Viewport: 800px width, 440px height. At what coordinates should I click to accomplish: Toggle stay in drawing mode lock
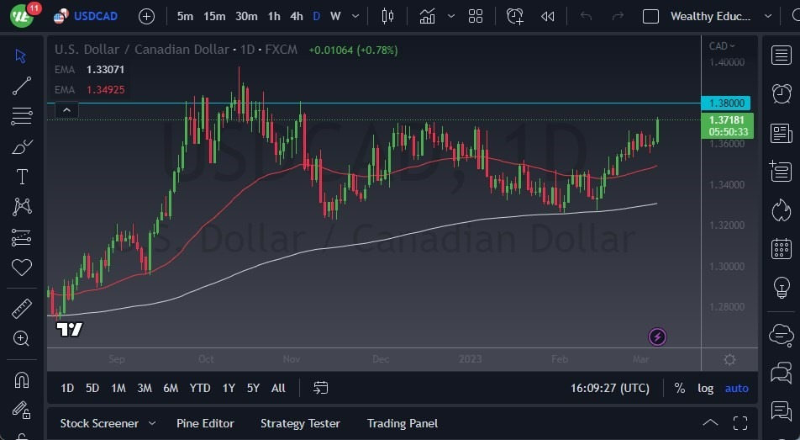click(x=22, y=410)
